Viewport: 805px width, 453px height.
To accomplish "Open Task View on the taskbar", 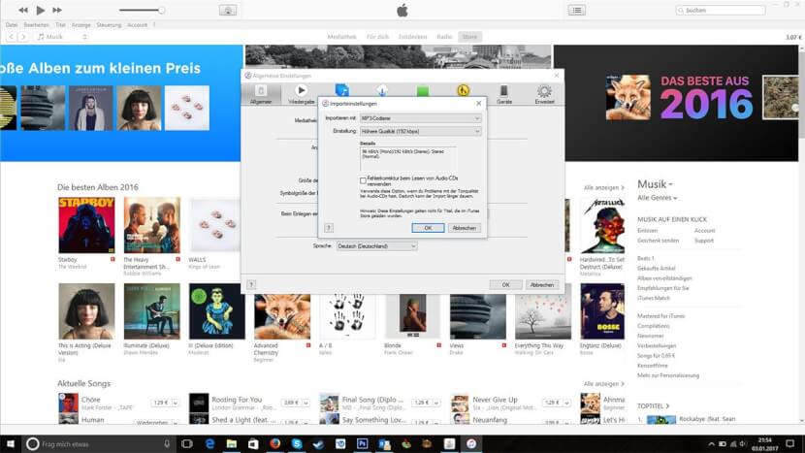I will pos(187,443).
